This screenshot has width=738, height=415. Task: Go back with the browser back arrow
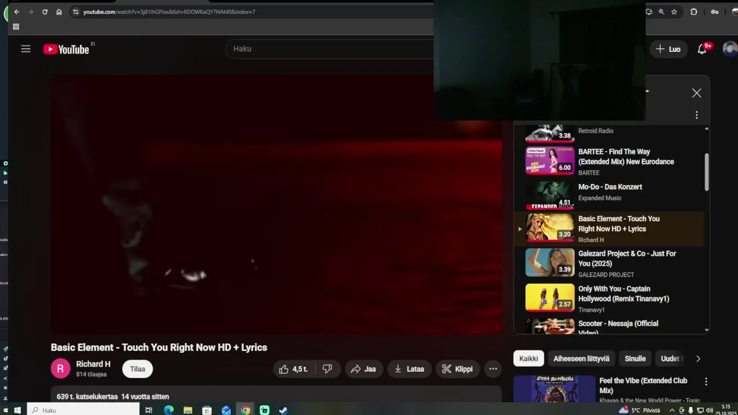click(17, 12)
